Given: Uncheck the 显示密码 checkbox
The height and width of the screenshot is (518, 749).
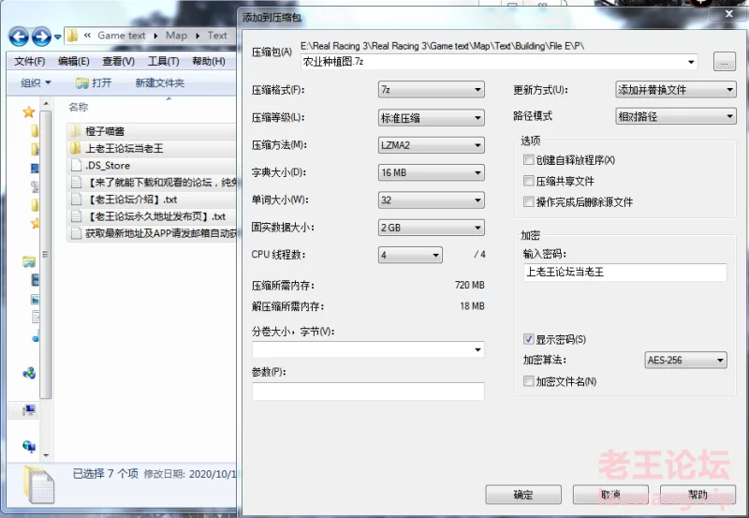Looking at the screenshot, I should pos(529,339).
